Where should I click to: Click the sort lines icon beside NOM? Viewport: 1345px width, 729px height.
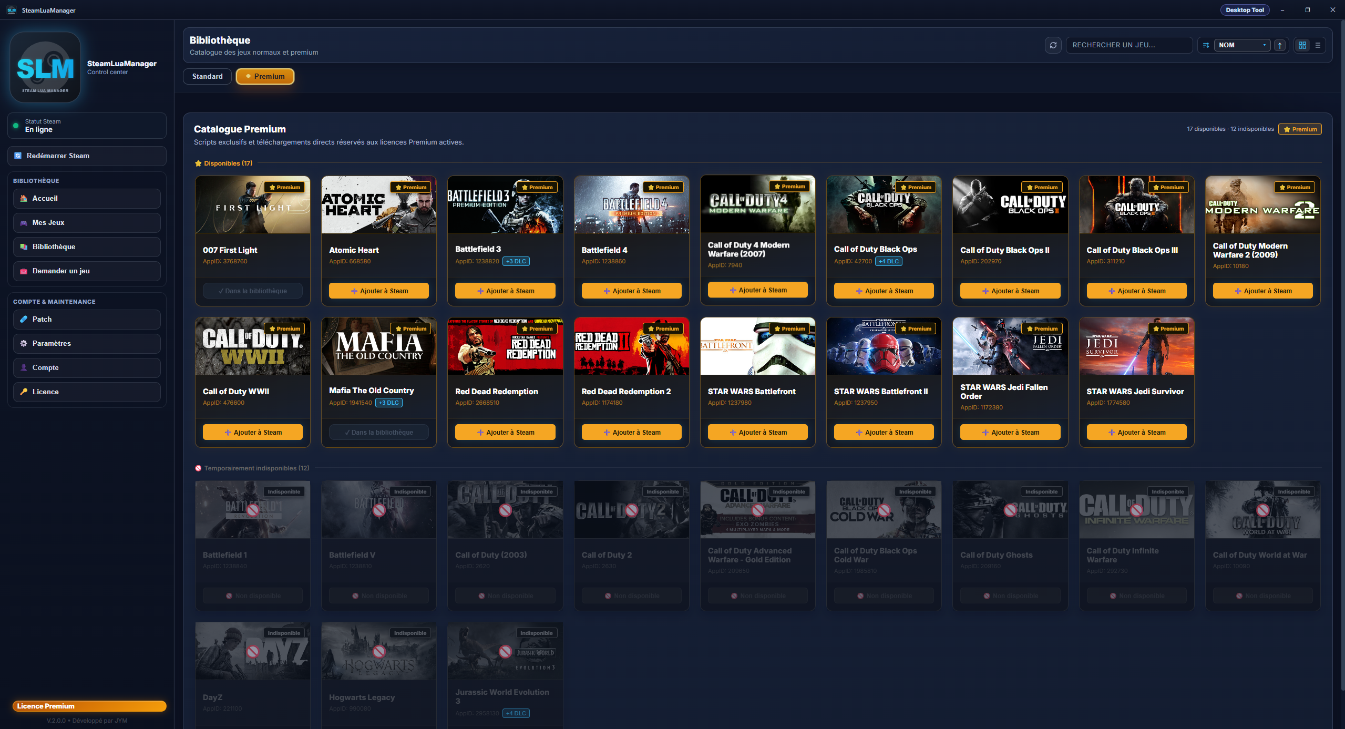coord(1206,45)
